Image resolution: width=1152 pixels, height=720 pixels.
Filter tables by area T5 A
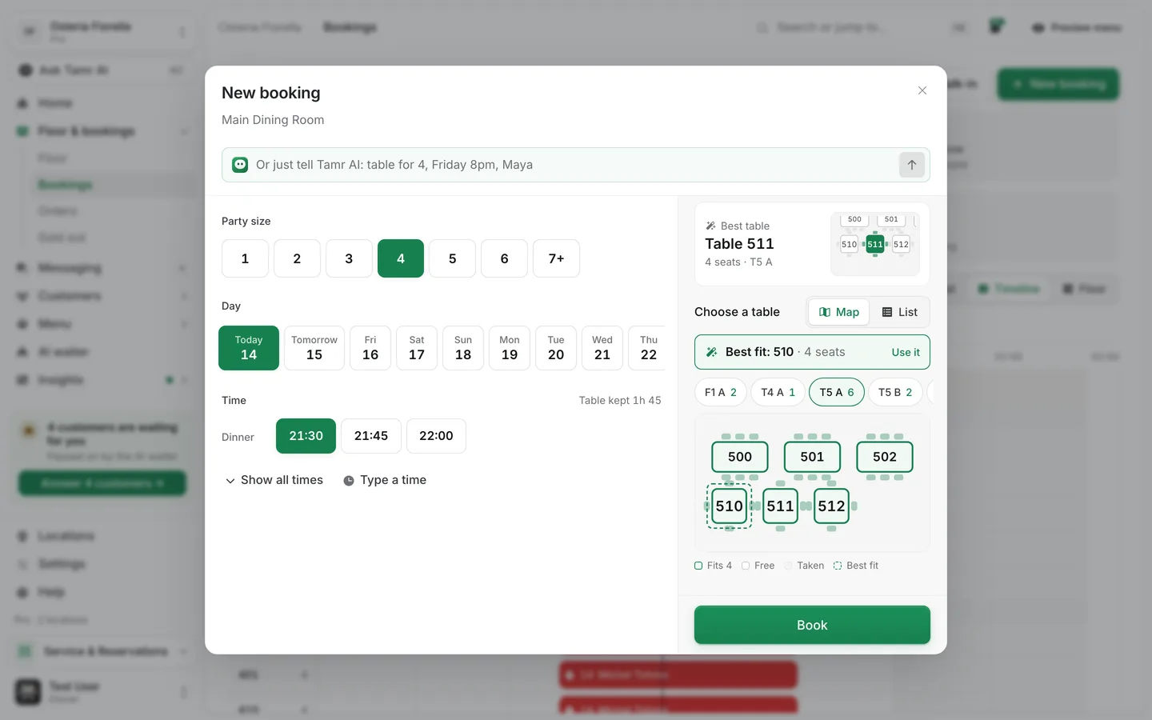pyautogui.click(x=837, y=392)
